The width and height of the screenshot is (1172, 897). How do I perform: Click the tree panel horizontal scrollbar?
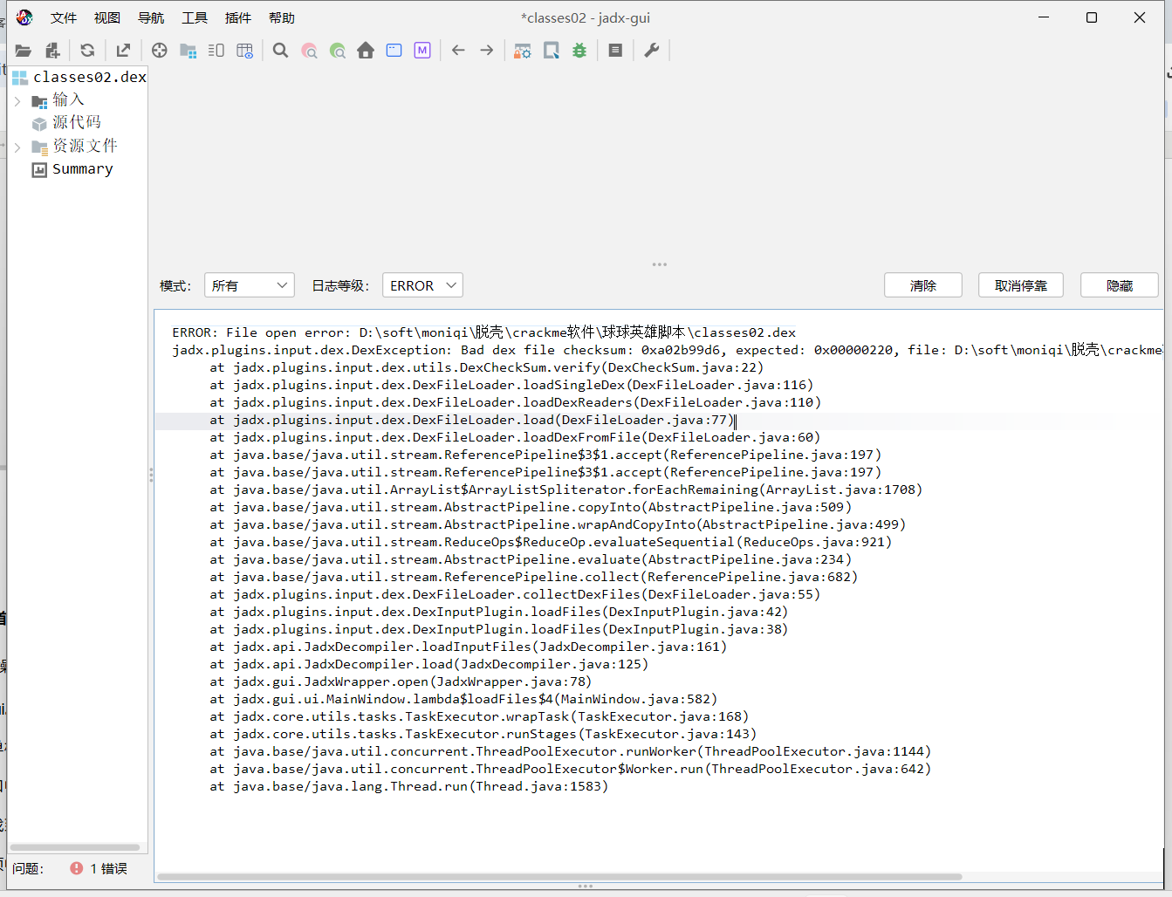(x=75, y=847)
